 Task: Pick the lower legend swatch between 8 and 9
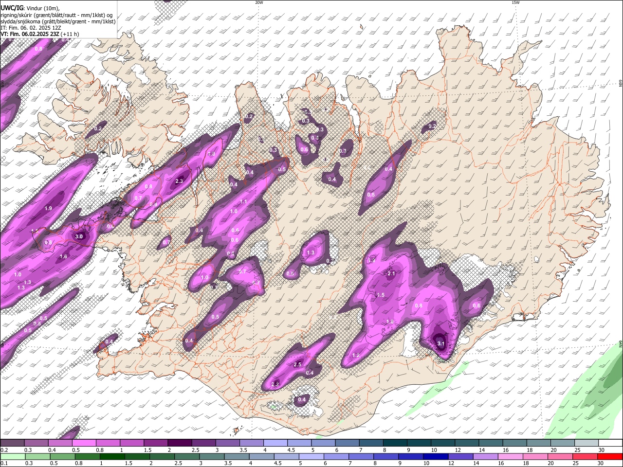click(x=385, y=456)
